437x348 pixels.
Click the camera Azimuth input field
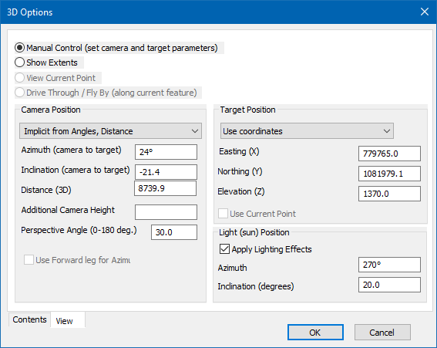click(x=166, y=152)
